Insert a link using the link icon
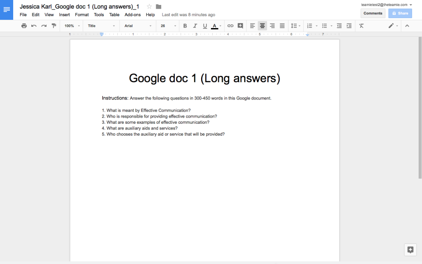 [230, 26]
